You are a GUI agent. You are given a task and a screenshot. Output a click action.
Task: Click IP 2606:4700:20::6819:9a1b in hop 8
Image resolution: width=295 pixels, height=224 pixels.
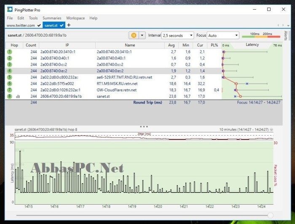click(x=61, y=96)
